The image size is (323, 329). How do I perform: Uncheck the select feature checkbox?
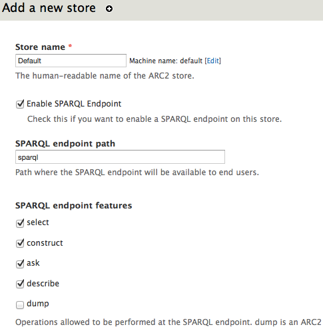click(20, 223)
